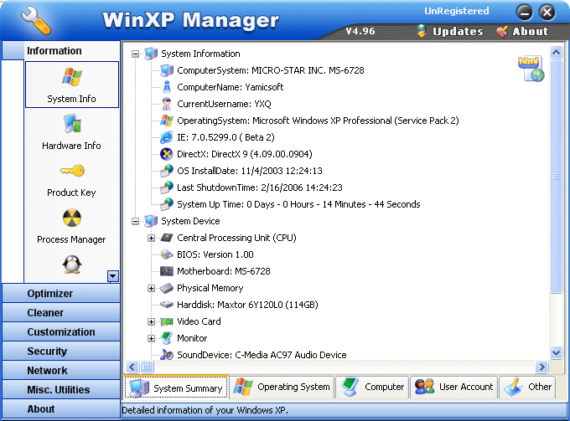Check for Updates in header
570x421 pixels.
(x=450, y=32)
